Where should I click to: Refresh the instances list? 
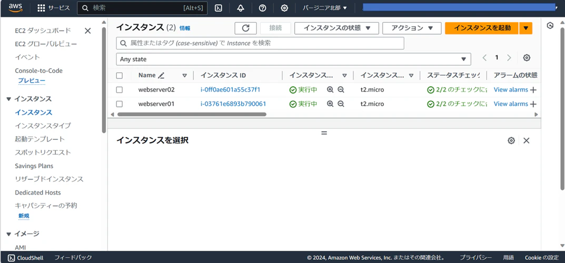pyautogui.click(x=246, y=28)
